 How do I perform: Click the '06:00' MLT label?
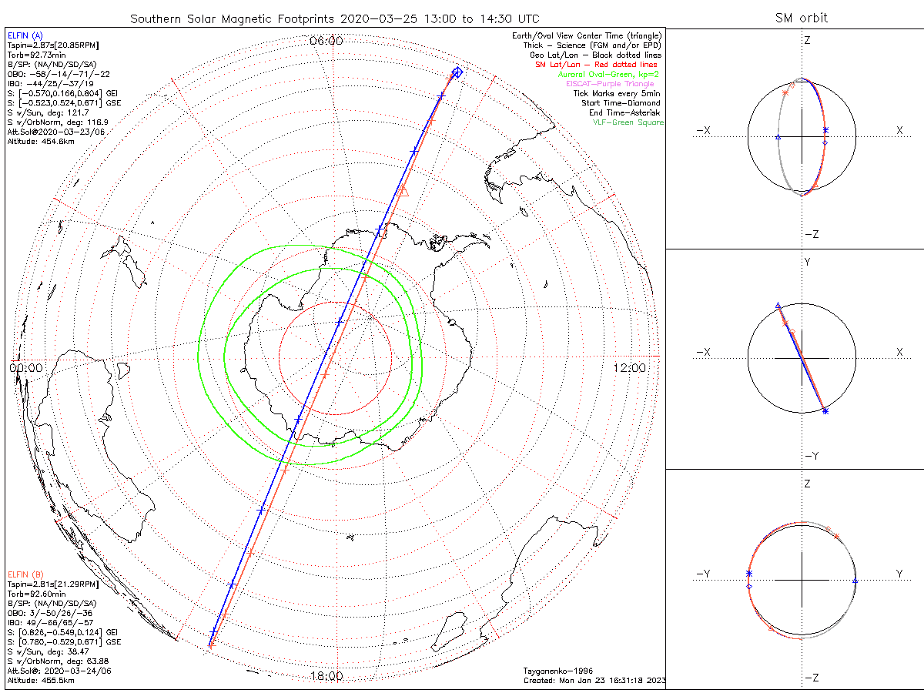point(326,41)
